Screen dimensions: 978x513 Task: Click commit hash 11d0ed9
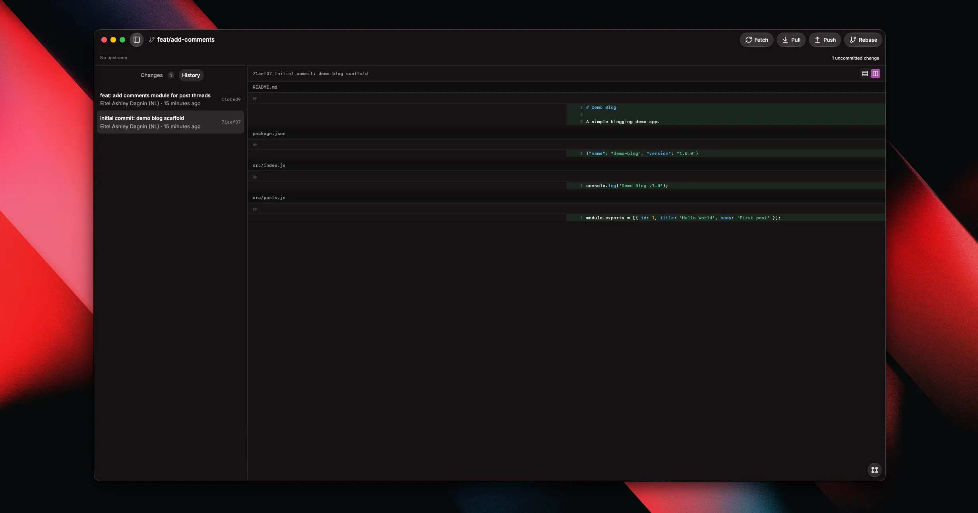[x=231, y=99]
